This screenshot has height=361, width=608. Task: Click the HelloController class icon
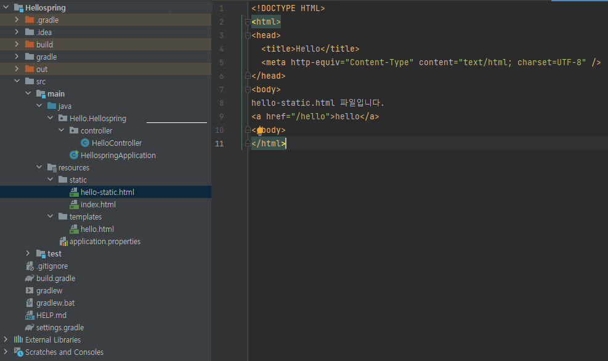pos(85,143)
